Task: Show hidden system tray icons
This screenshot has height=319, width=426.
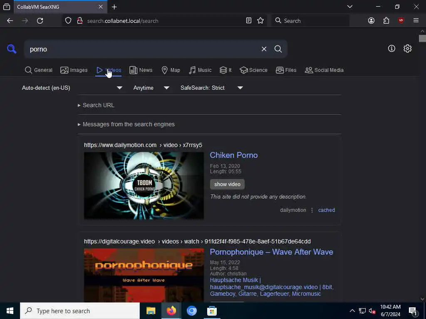Action: tap(352, 311)
